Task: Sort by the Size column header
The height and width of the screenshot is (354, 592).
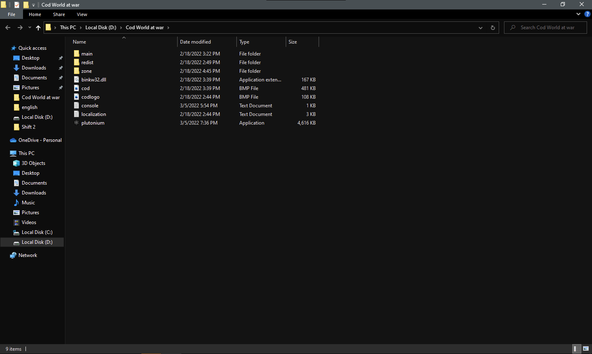Action: pyautogui.click(x=303, y=42)
